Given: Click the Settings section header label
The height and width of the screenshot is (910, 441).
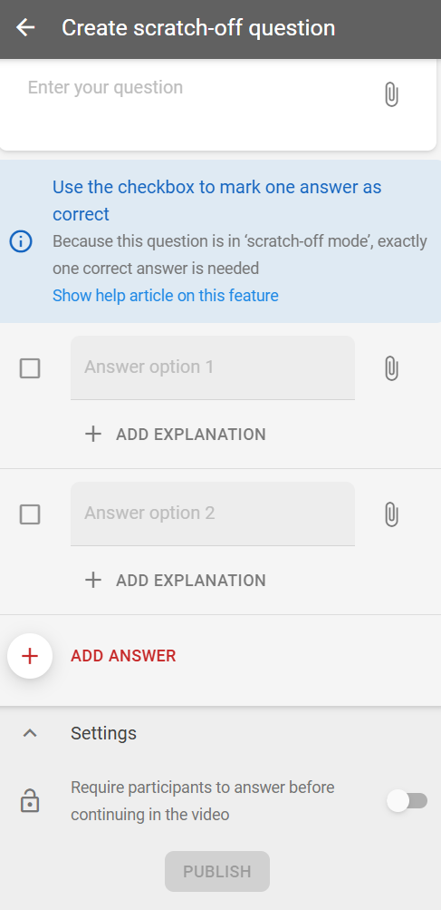Looking at the screenshot, I should click(104, 734).
